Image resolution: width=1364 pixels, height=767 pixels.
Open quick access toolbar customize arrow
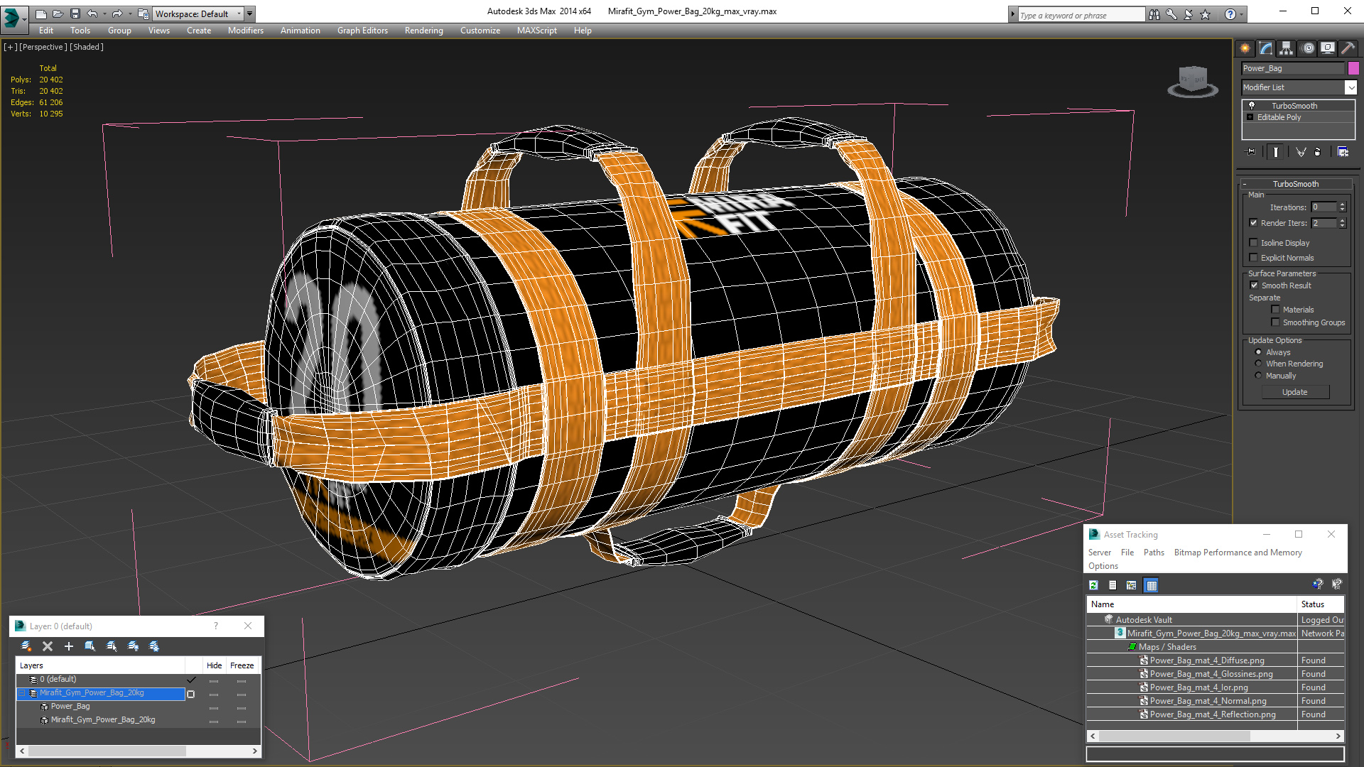[x=249, y=13]
